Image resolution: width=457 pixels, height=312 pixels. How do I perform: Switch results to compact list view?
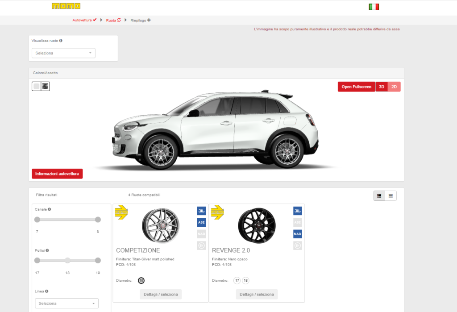tap(391, 196)
